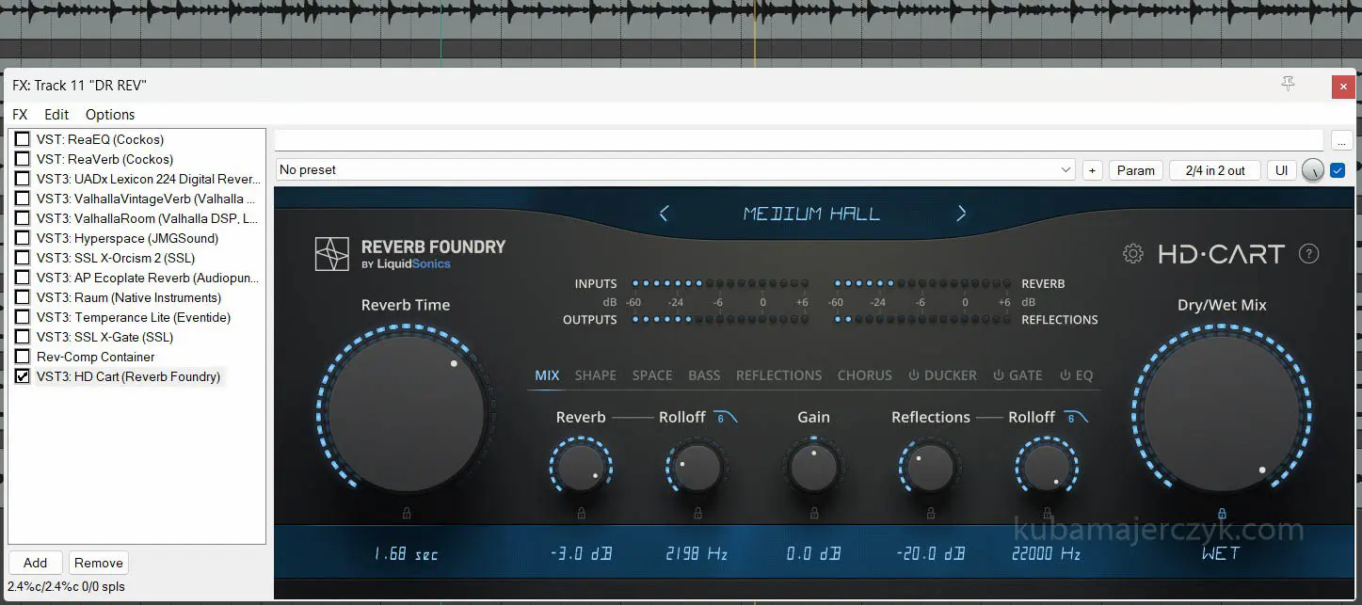The width and height of the screenshot is (1362, 605).
Task: Disable the HD Cart plugin checkbox
Action: (x=23, y=376)
